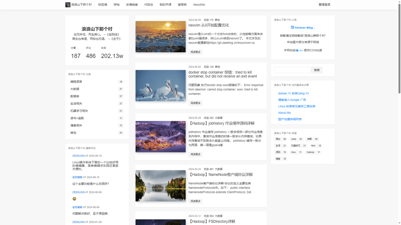This screenshot has width=401, height=225.
Task: Click the comment count 486
Action: [91, 56]
